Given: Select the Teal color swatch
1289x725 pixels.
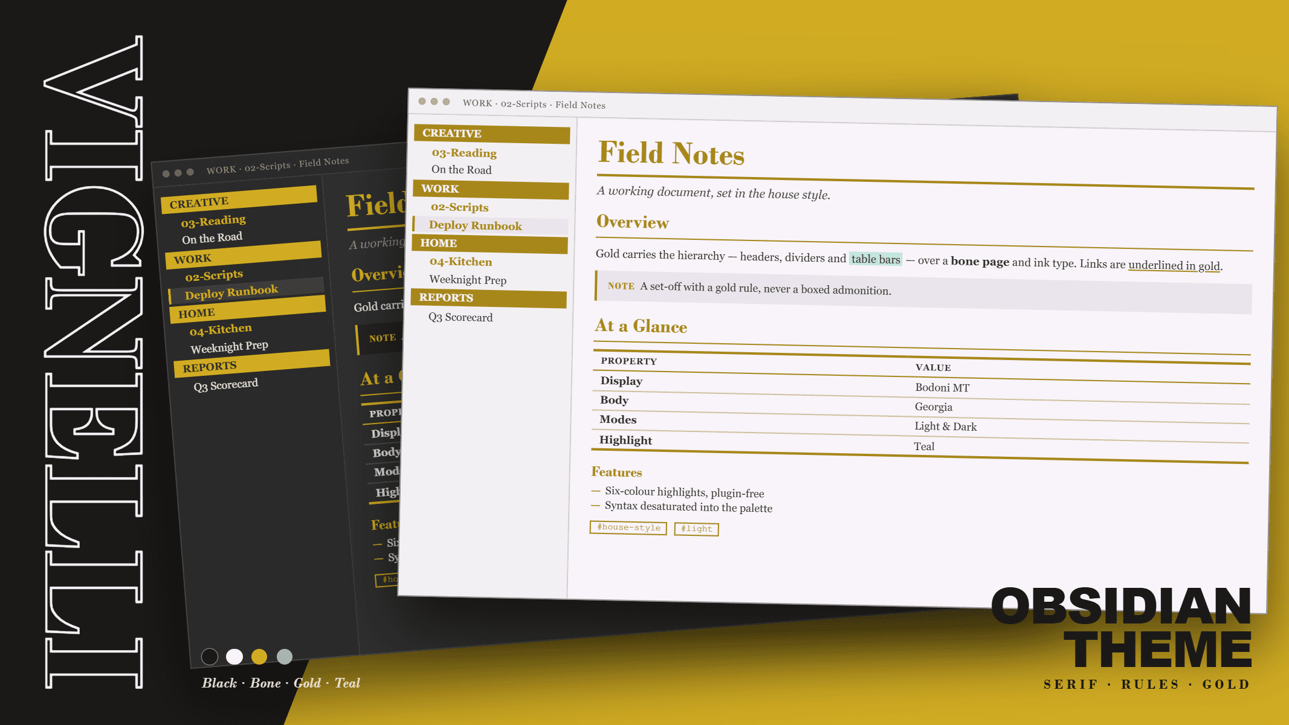Looking at the screenshot, I should (285, 656).
